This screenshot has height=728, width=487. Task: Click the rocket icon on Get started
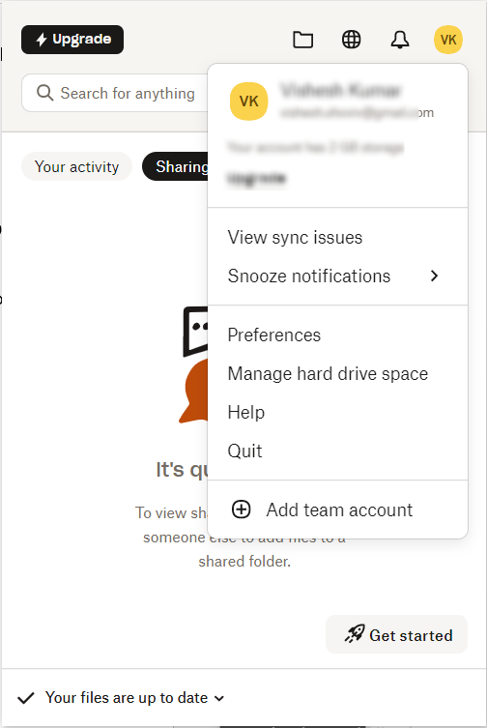click(355, 633)
